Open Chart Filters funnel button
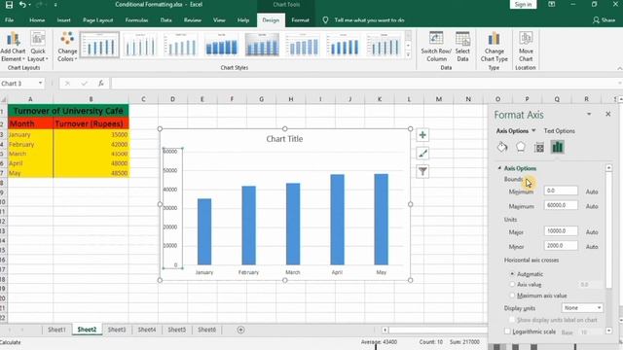This screenshot has width=623, height=350. [x=422, y=171]
